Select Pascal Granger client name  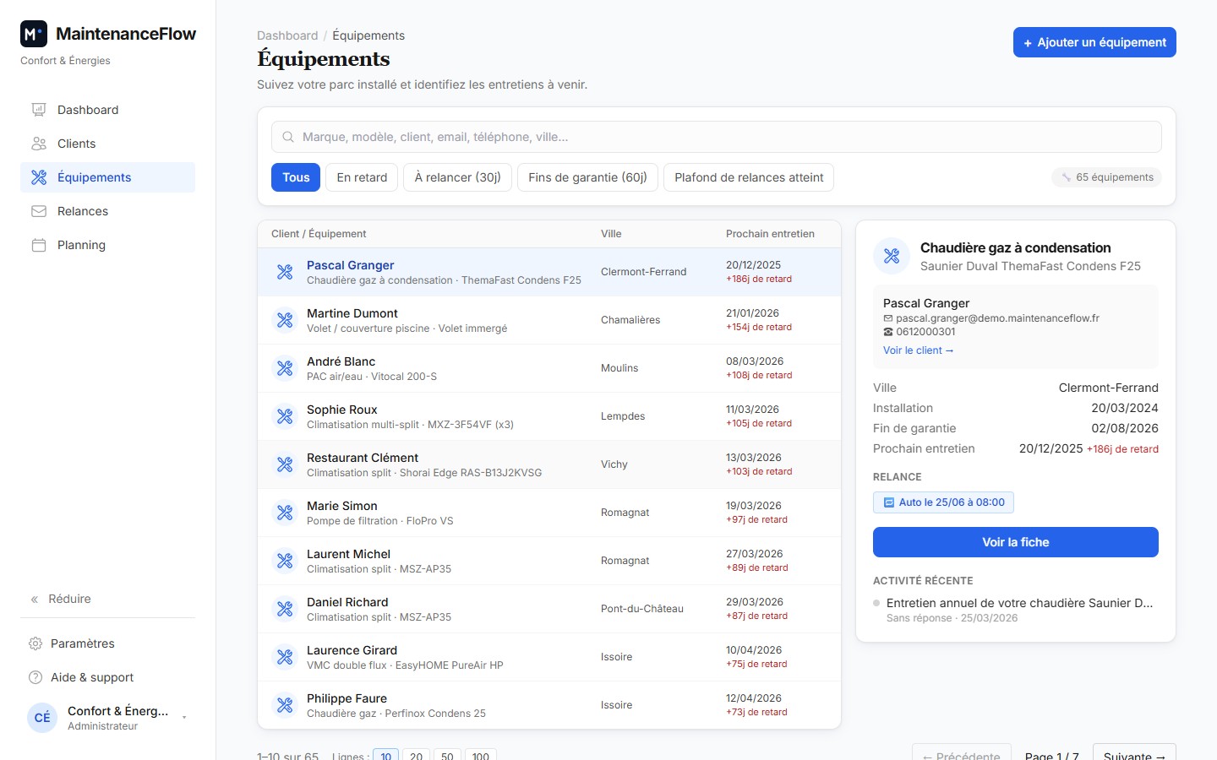pos(350,265)
